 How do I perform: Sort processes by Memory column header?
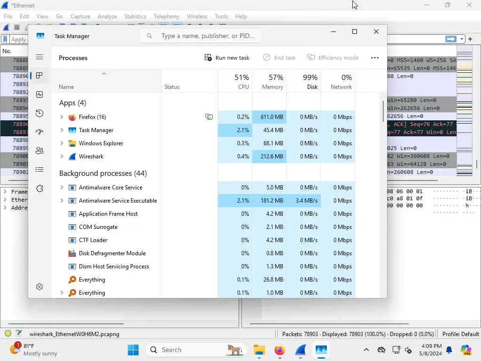(269, 81)
